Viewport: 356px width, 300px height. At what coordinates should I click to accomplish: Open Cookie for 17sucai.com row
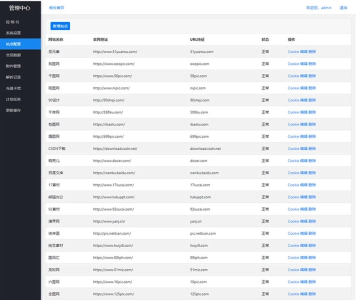pyautogui.click(x=293, y=185)
